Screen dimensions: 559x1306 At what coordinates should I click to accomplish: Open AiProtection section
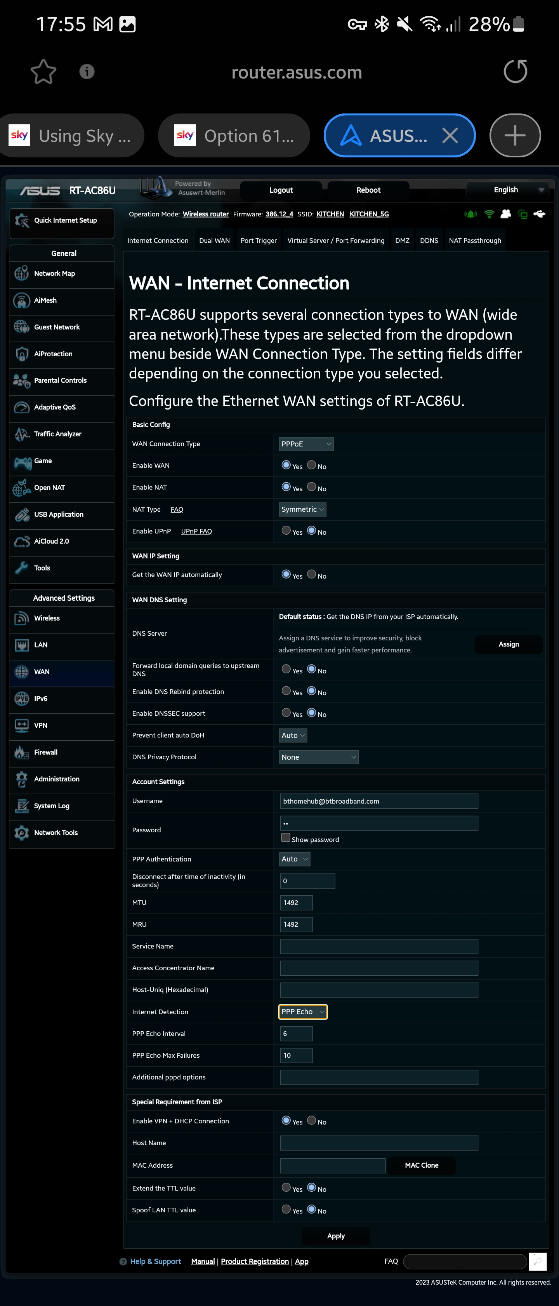click(x=62, y=354)
